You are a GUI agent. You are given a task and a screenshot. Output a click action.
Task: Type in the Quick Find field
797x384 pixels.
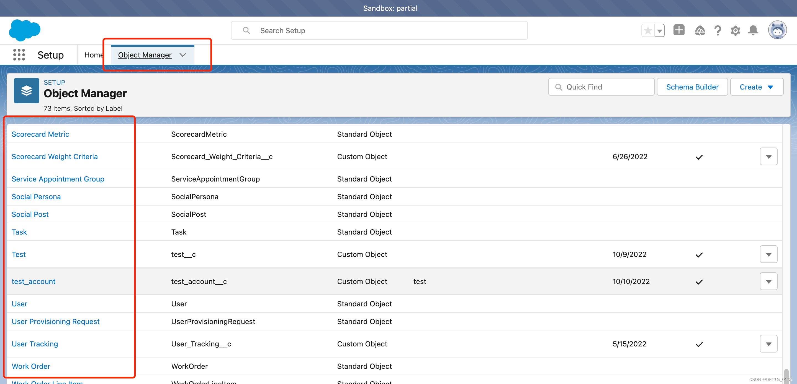[606, 87]
